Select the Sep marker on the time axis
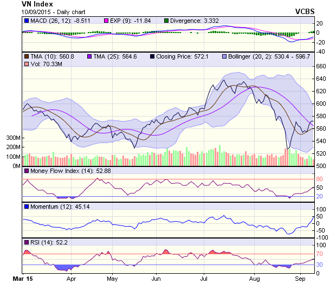 [300, 279]
